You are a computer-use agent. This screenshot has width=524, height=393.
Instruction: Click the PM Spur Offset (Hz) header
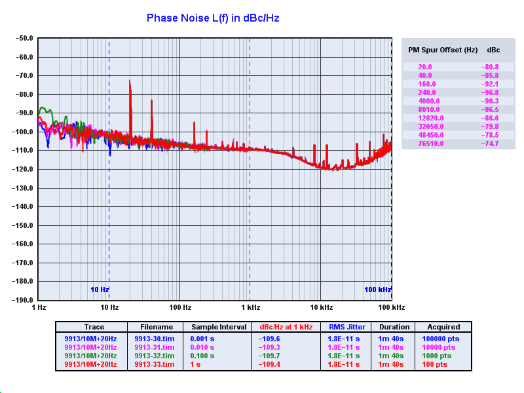443,50
